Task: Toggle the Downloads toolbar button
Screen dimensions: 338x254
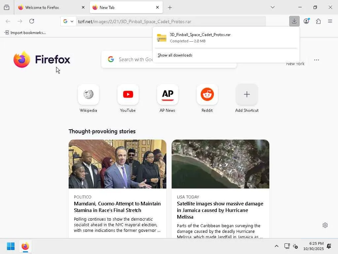Action: 294,21
